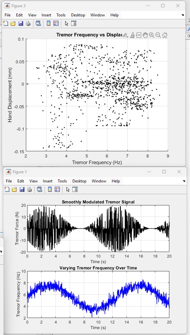Click Export axes icon above scatter plot
This screenshot has height=335, width=190.
[125, 35]
